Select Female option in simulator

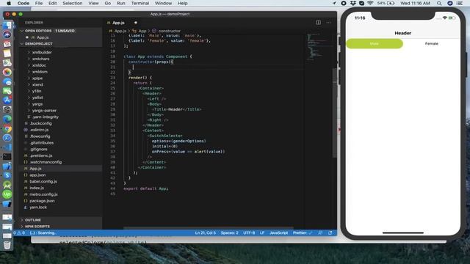click(431, 44)
